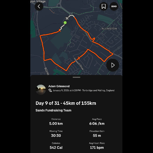Tap the back arrow button

click(39, 6)
